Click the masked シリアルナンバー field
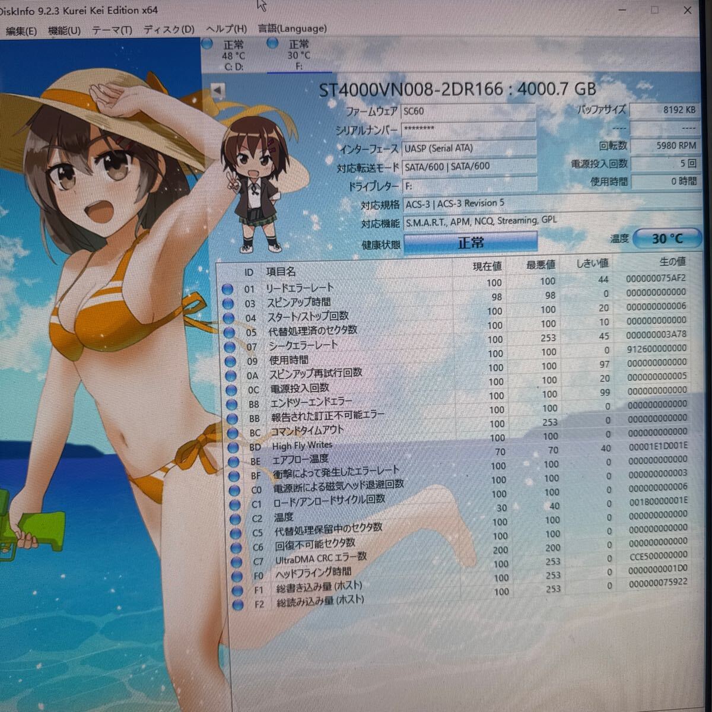This screenshot has height=712, width=712. point(469,129)
